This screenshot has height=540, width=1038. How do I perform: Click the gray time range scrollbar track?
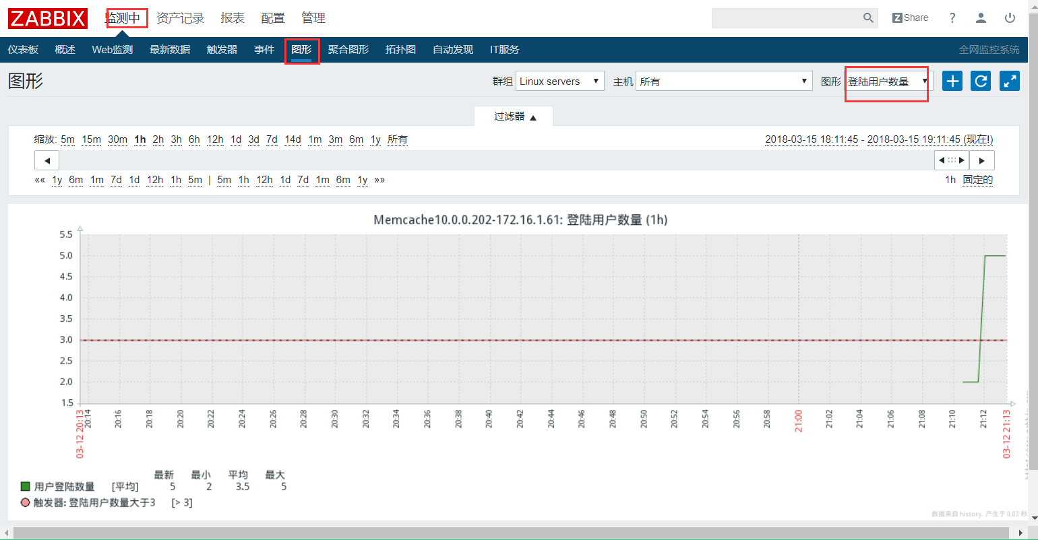pyautogui.click(x=497, y=160)
